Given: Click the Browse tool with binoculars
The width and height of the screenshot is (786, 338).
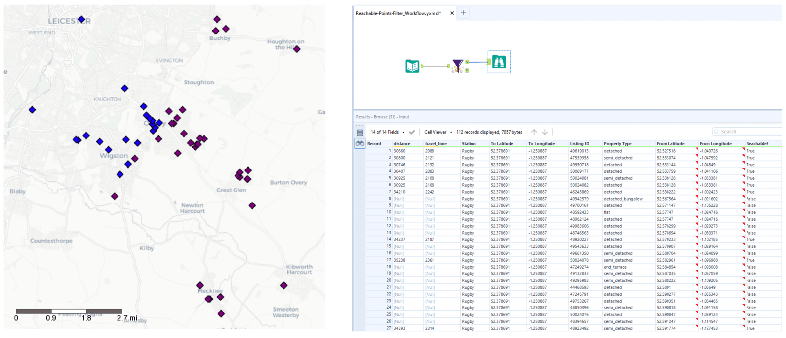Looking at the screenshot, I should pos(499,62).
